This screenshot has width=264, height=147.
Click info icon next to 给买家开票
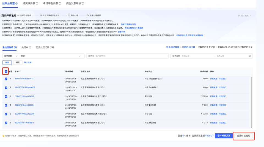(37, 4)
